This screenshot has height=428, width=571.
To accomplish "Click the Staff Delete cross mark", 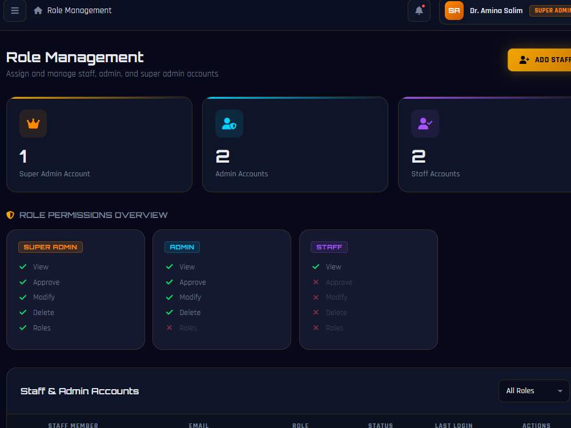I will pyautogui.click(x=316, y=312).
